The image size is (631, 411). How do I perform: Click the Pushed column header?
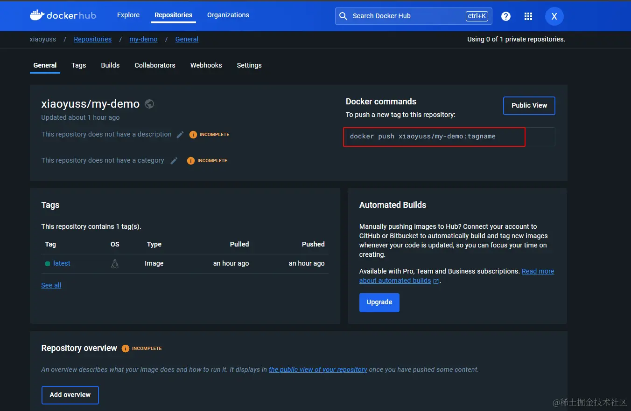(x=313, y=245)
